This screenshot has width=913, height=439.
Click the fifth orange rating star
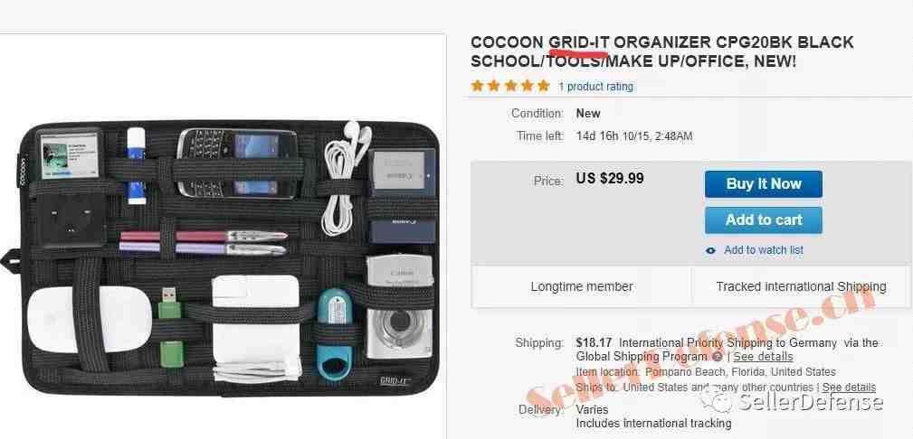tap(543, 86)
